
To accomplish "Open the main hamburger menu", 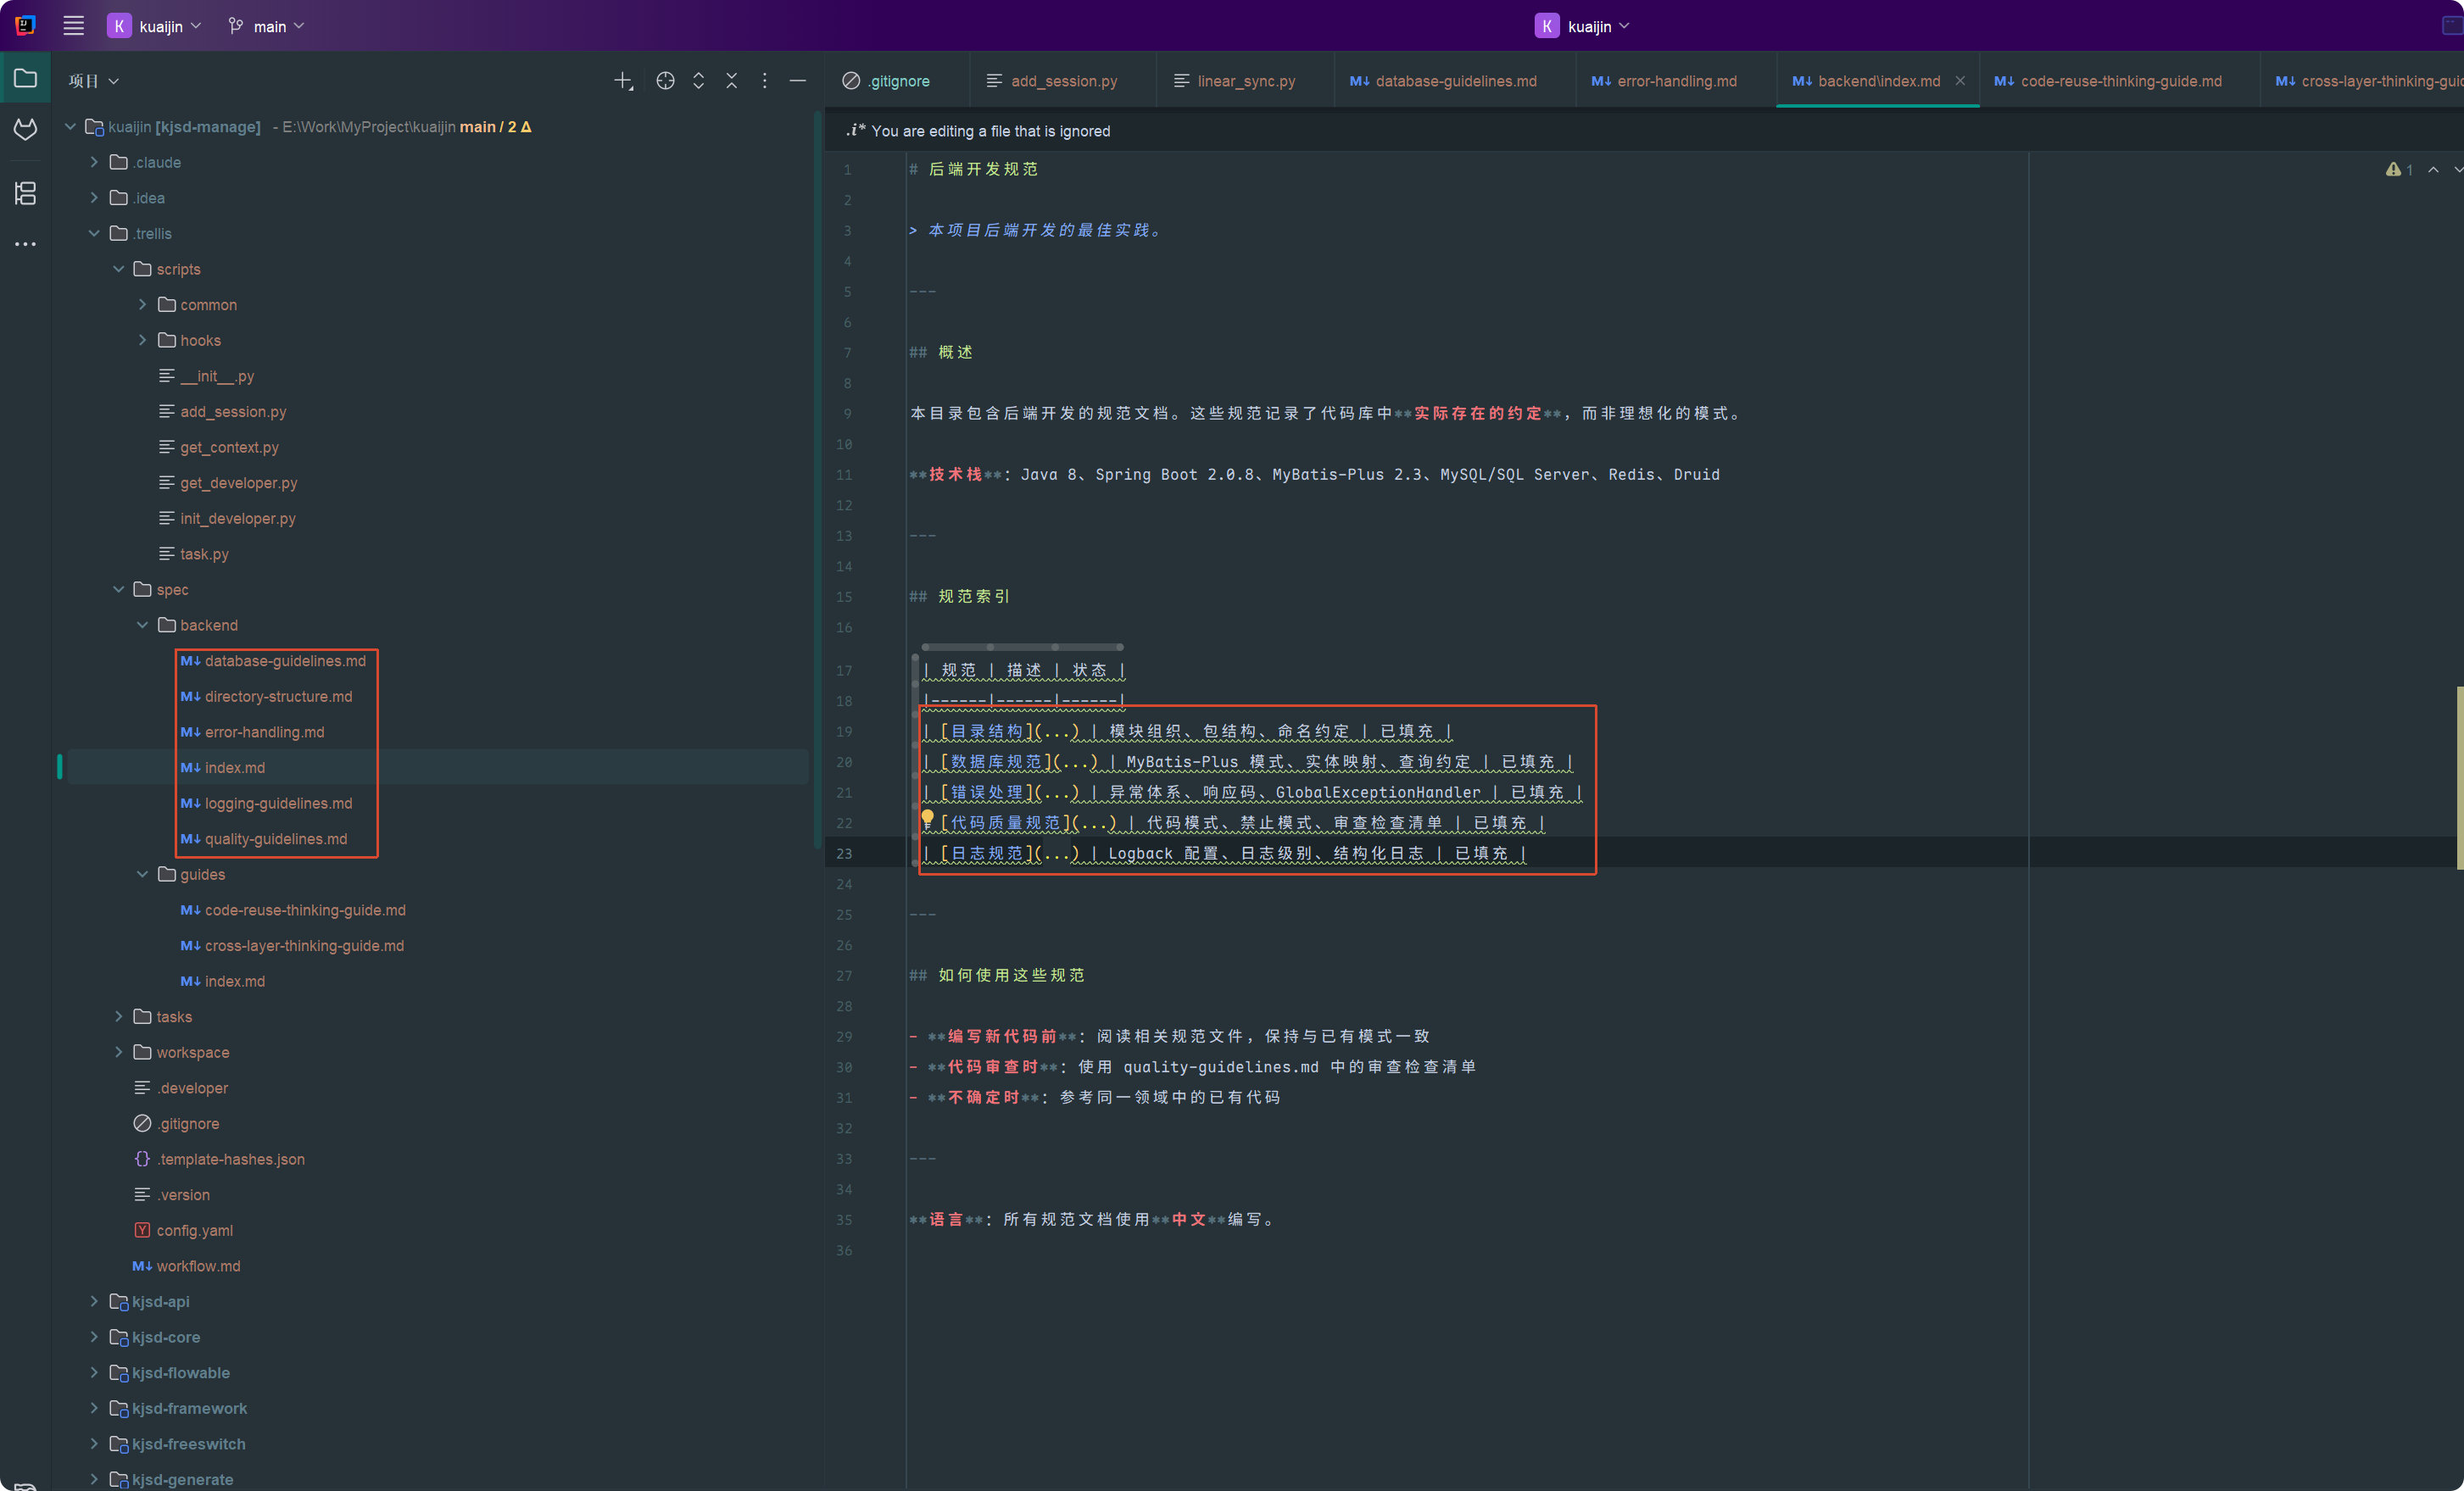I will click(73, 26).
